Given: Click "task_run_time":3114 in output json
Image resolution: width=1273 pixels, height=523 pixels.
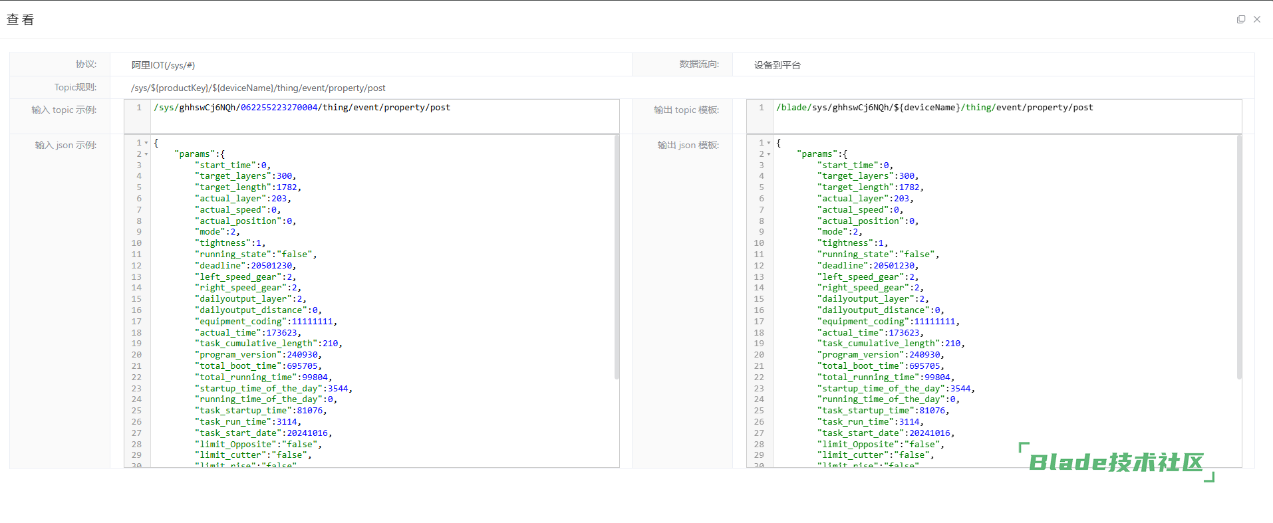Looking at the screenshot, I should tap(869, 422).
